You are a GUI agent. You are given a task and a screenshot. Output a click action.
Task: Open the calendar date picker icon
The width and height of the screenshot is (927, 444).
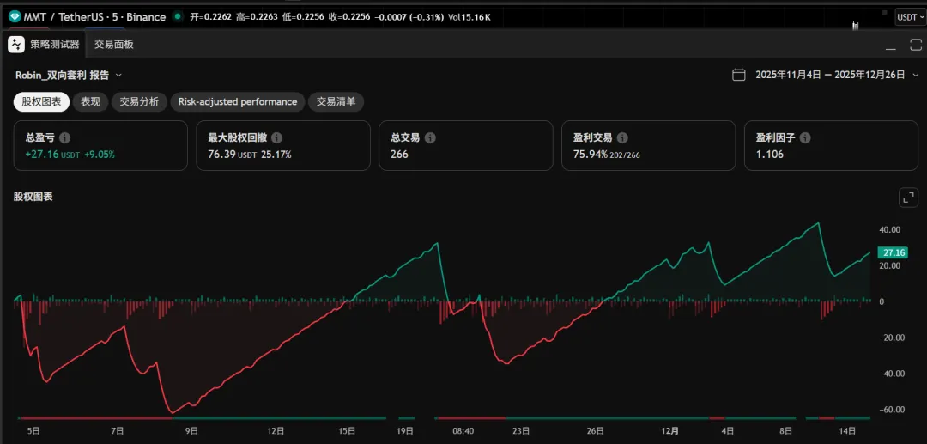point(738,75)
